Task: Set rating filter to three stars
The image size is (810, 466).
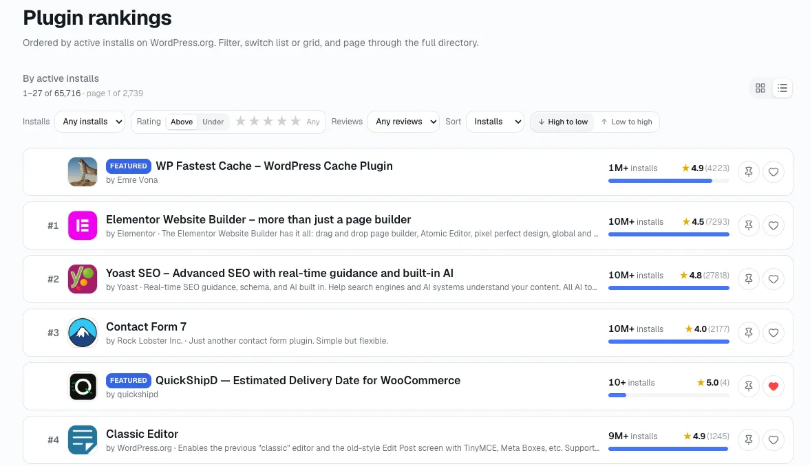Action: click(268, 121)
